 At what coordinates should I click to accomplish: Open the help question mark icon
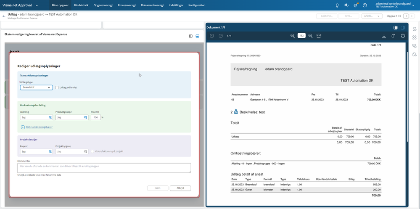tap(365, 5)
